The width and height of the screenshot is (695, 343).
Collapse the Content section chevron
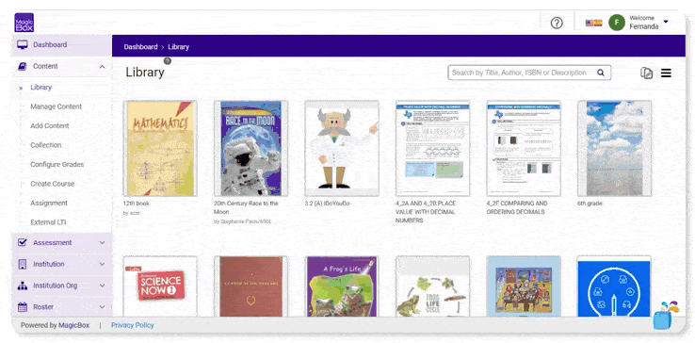click(x=102, y=67)
